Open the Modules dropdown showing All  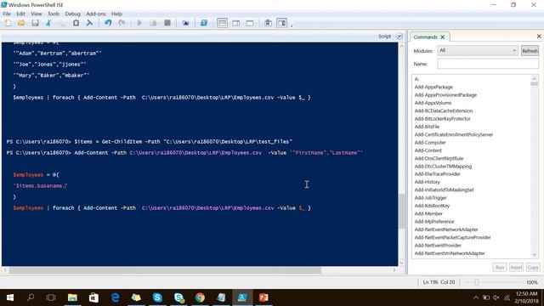click(x=478, y=51)
